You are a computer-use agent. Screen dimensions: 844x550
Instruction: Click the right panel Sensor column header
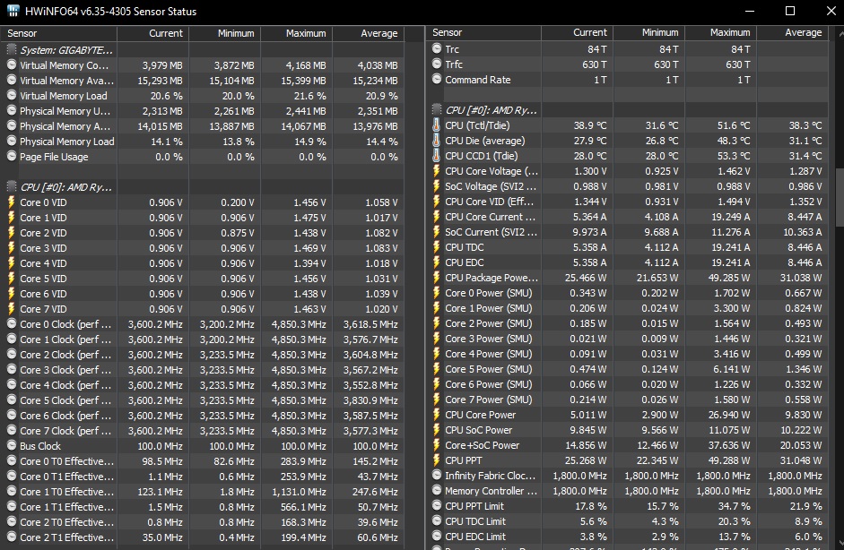click(484, 33)
